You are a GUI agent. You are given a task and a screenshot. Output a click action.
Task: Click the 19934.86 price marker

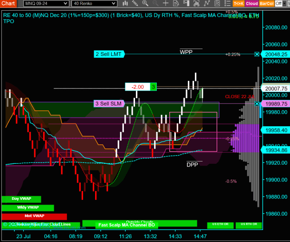click(276, 150)
